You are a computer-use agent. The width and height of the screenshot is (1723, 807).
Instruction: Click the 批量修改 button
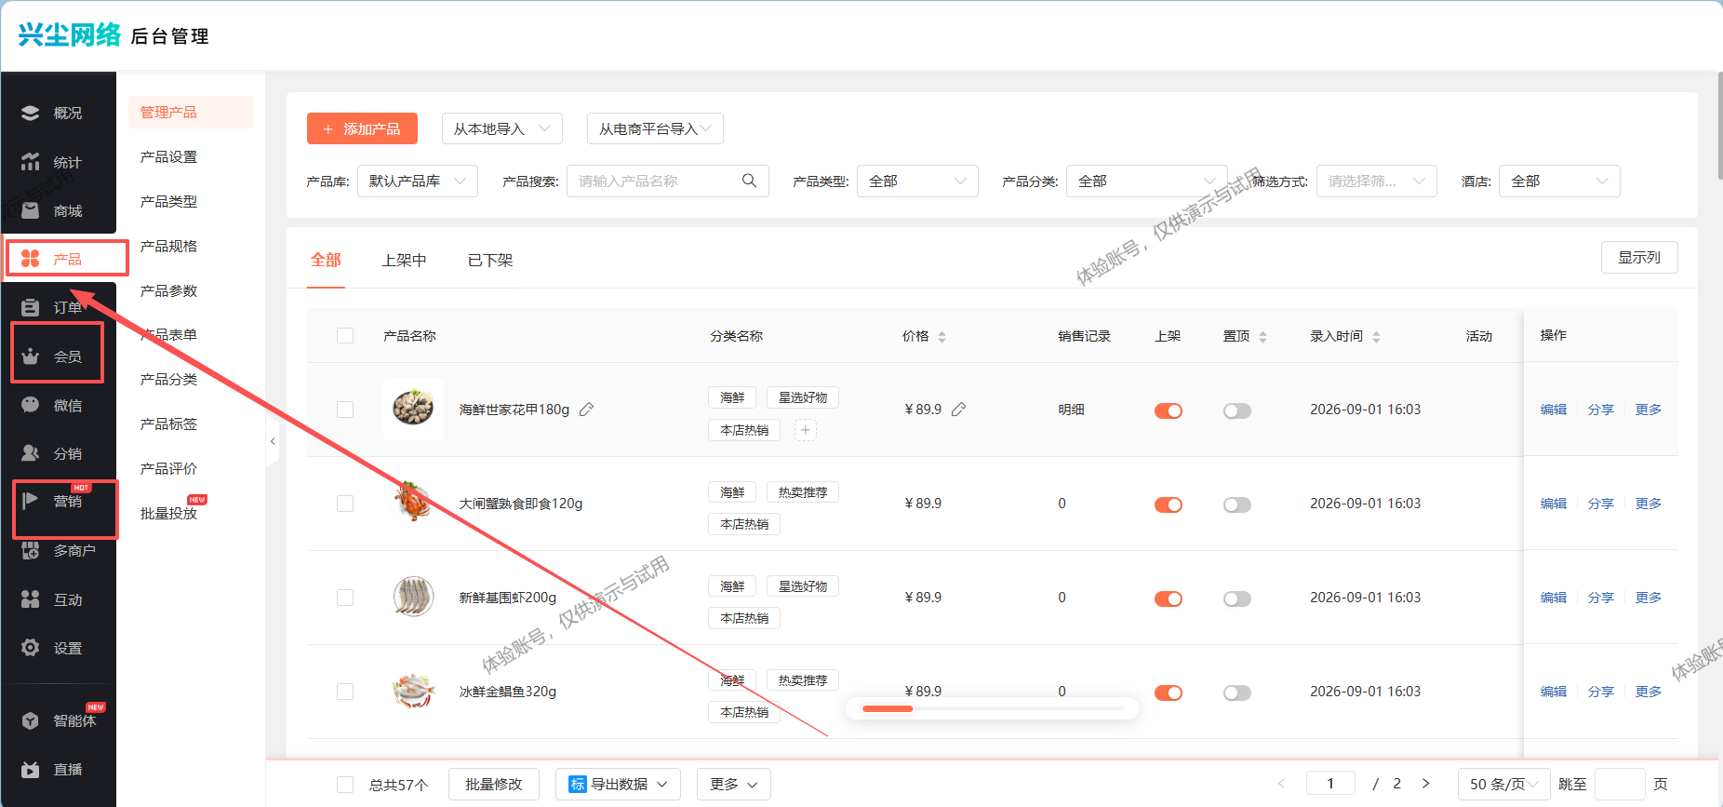point(494,784)
